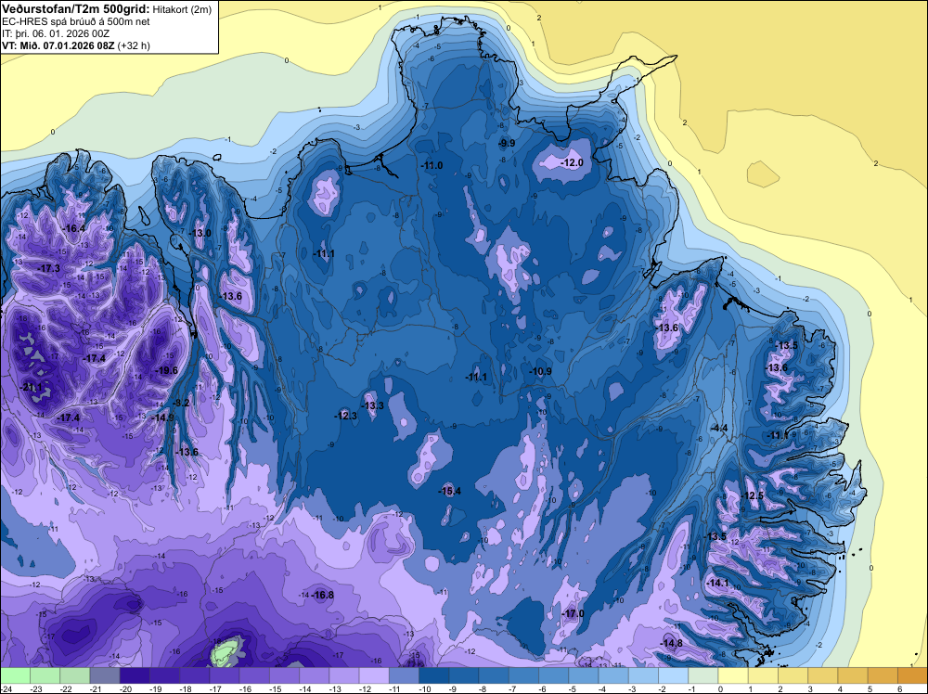Click the -15.4 temperature label
The image size is (928, 694).
(x=450, y=491)
